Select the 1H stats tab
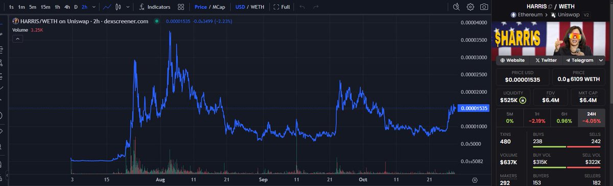Viewport: 613px width, 186px height. click(x=537, y=117)
